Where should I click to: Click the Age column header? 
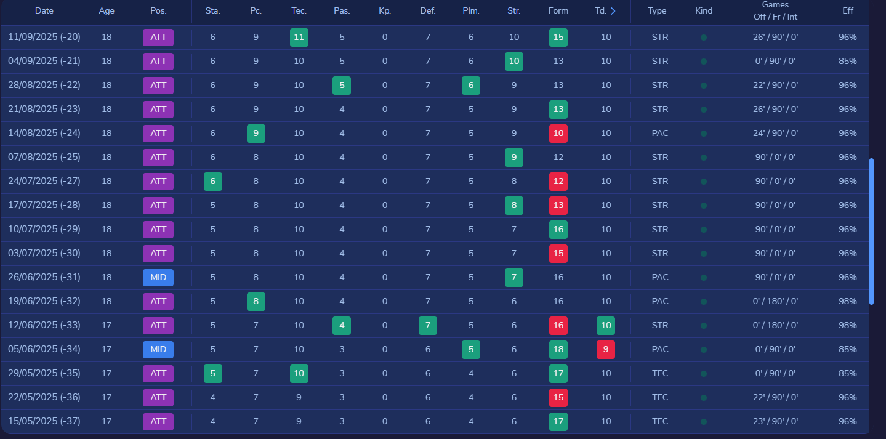point(106,11)
